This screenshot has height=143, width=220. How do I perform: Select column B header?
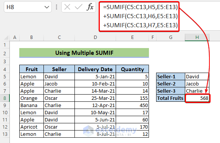pos(32,37)
